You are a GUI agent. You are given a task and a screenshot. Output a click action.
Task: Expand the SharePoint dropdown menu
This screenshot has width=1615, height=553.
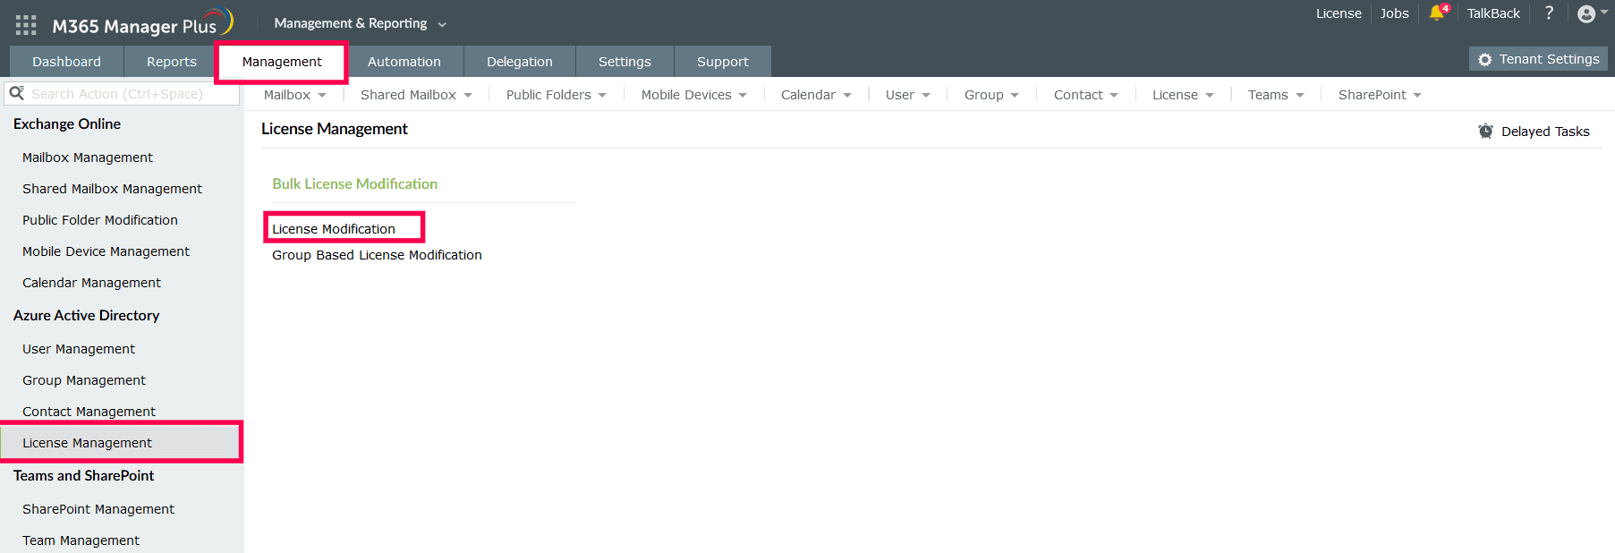[1380, 94]
